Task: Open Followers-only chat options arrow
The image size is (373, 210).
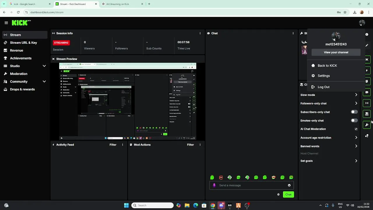Action: (356, 103)
